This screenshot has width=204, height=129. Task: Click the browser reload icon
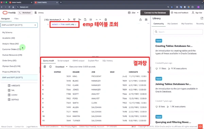[x=10, y=7]
